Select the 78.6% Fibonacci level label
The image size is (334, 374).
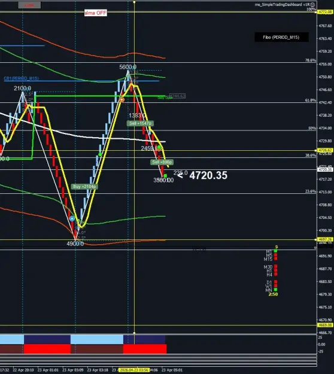(x=311, y=60)
